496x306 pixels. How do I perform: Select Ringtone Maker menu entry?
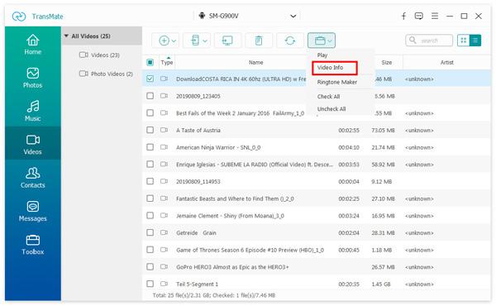[x=337, y=82]
